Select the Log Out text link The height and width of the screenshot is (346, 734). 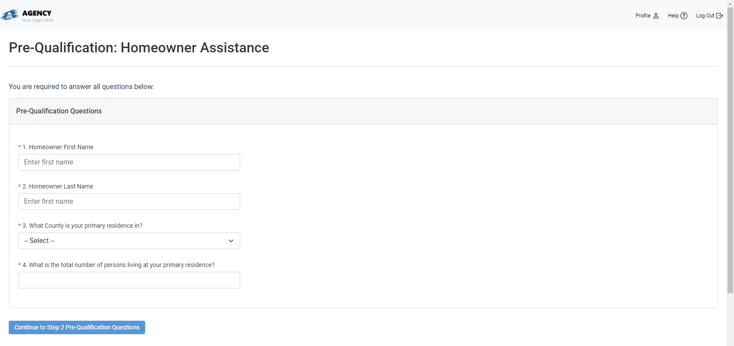tap(705, 16)
